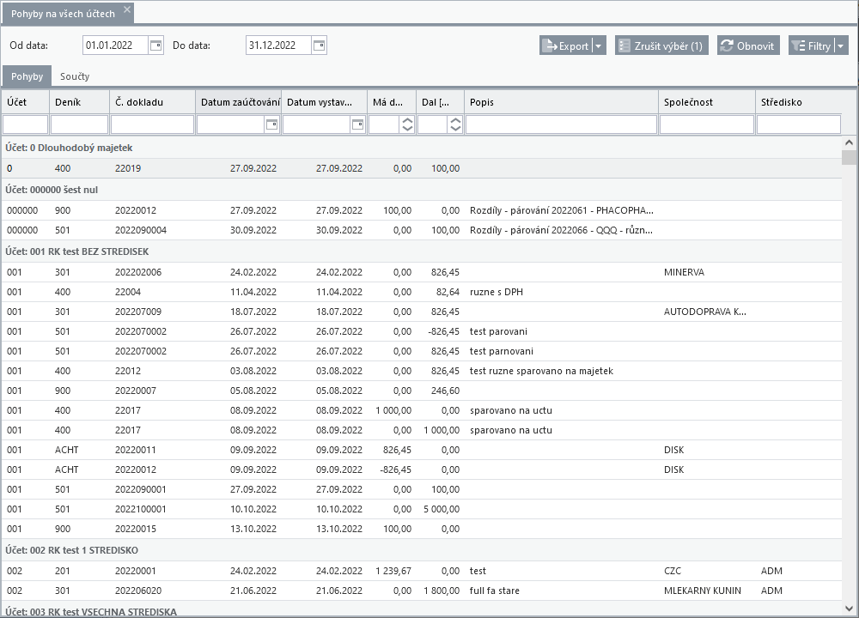This screenshot has height=618, width=859.
Task: Click the Č. dokladu filter input box
Action: click(152, 124)
